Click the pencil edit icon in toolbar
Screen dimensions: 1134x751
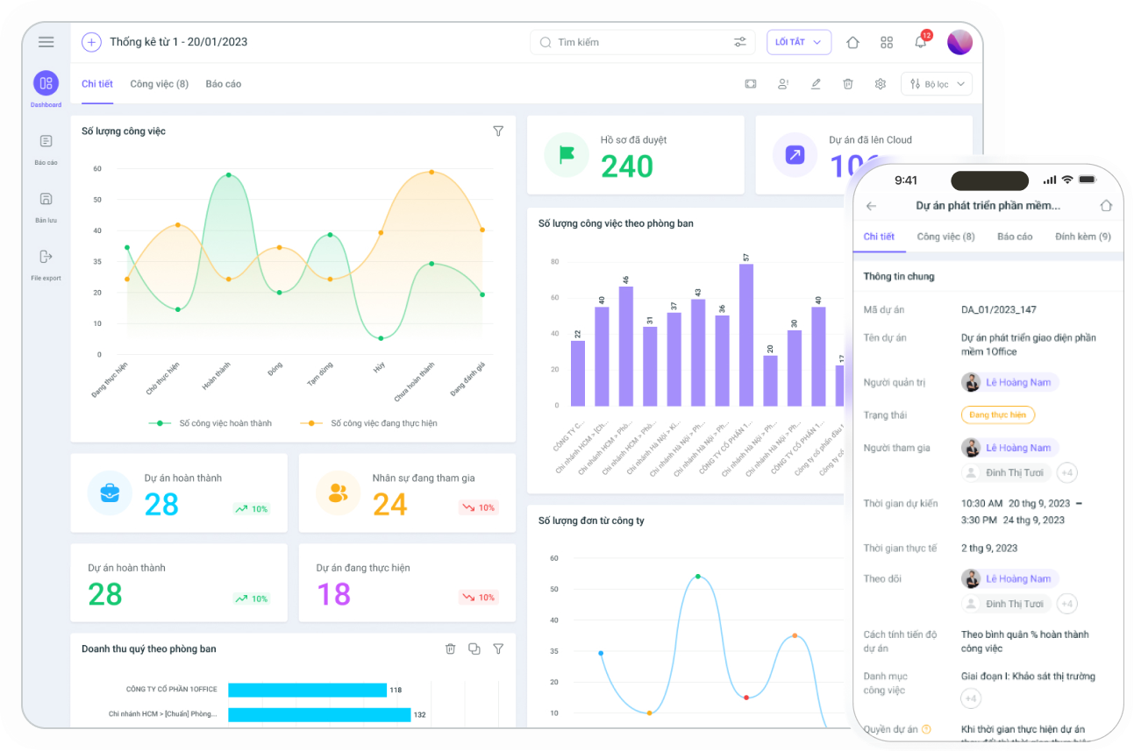tap(816, 84)
